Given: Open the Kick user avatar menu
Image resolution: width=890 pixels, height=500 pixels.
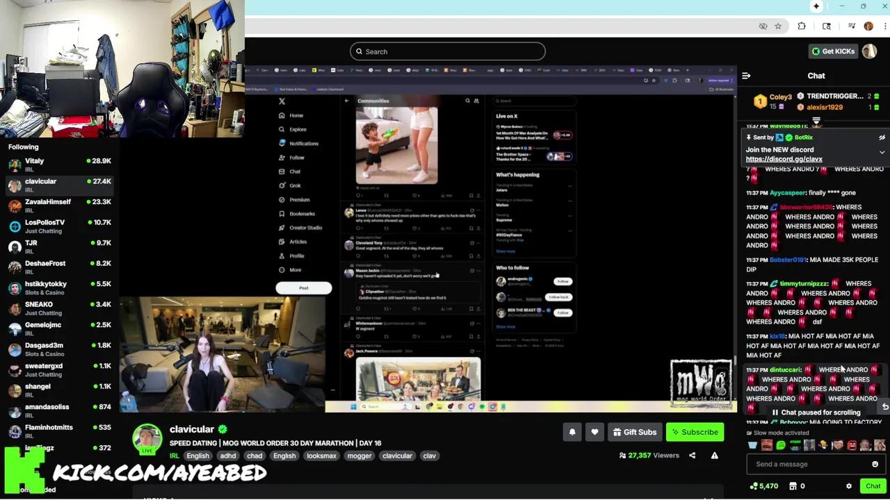Looking at the screenshot, I should click(870, 51).
